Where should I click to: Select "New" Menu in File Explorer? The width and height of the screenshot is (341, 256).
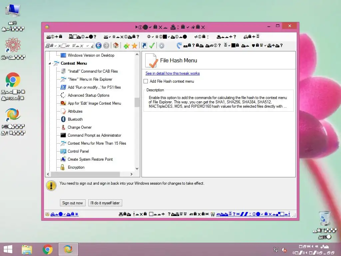click(x=90, y=79)
